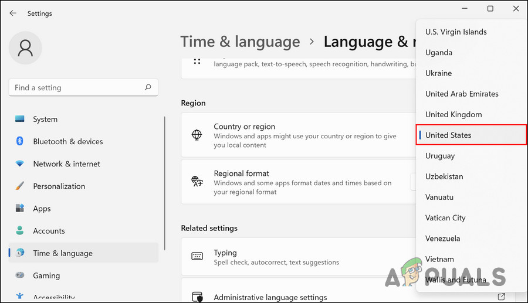This screenshot has height=303, width=528.
Task: Select U.S. Virgin Islands in list
Action: click(x=472, y=32)
